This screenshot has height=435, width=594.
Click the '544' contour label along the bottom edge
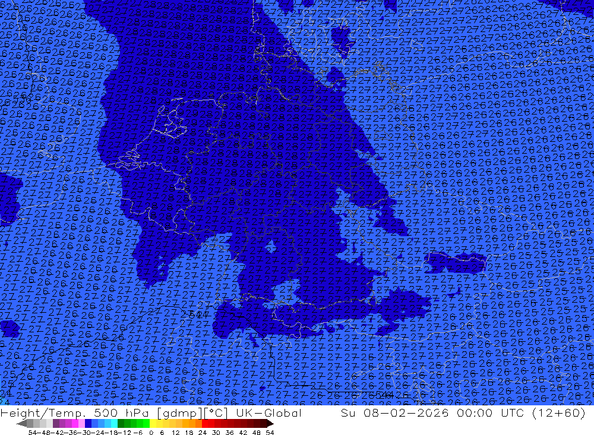(386, 395)
